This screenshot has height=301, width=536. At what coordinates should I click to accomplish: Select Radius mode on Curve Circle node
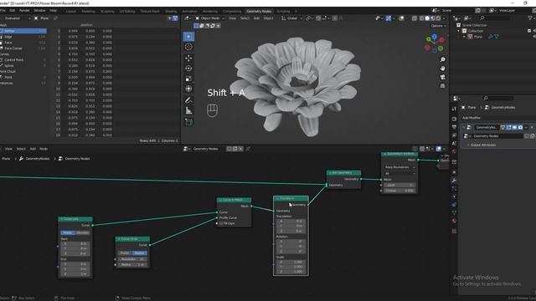(x=140, y=253)
